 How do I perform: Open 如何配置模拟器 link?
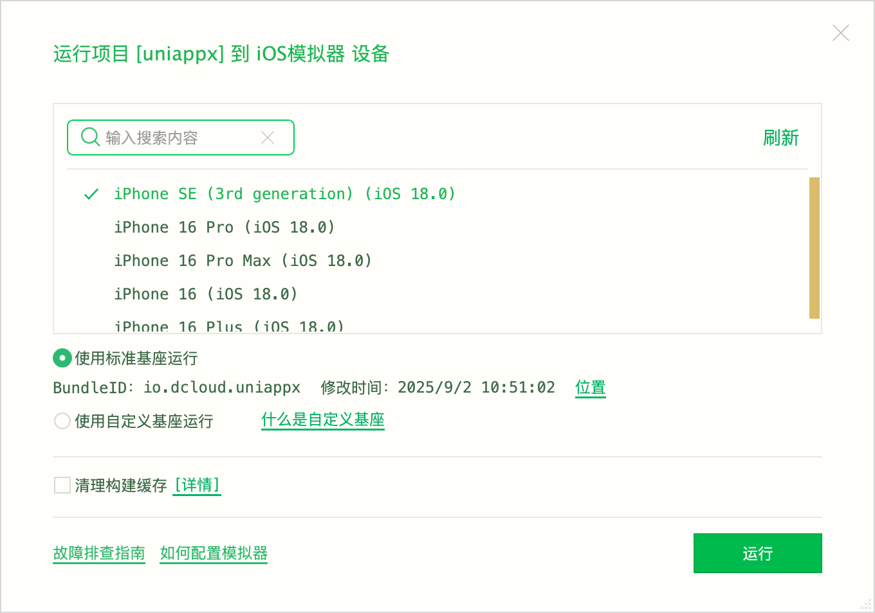click(x=214, y=553)
